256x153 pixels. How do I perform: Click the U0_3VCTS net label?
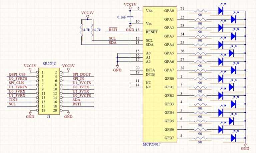(82, 96)
